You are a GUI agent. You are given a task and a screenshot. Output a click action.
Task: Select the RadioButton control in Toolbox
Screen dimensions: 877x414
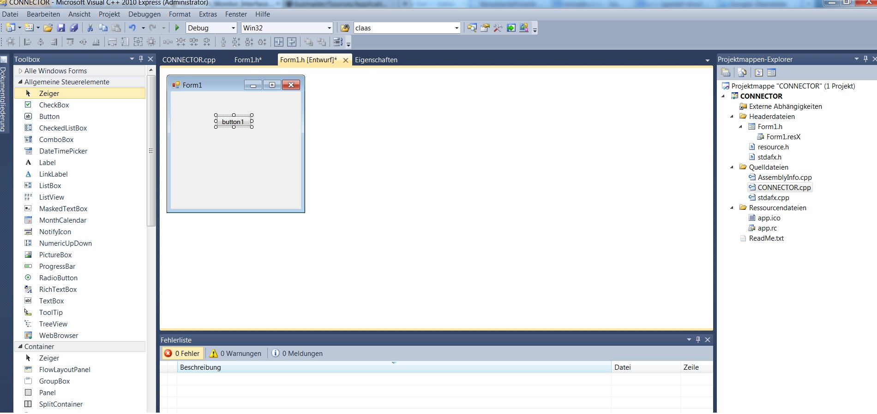(x=58, y=278)
